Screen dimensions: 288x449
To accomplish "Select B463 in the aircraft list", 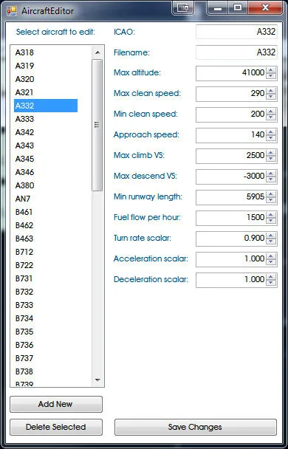I will (x=46, y=239).
